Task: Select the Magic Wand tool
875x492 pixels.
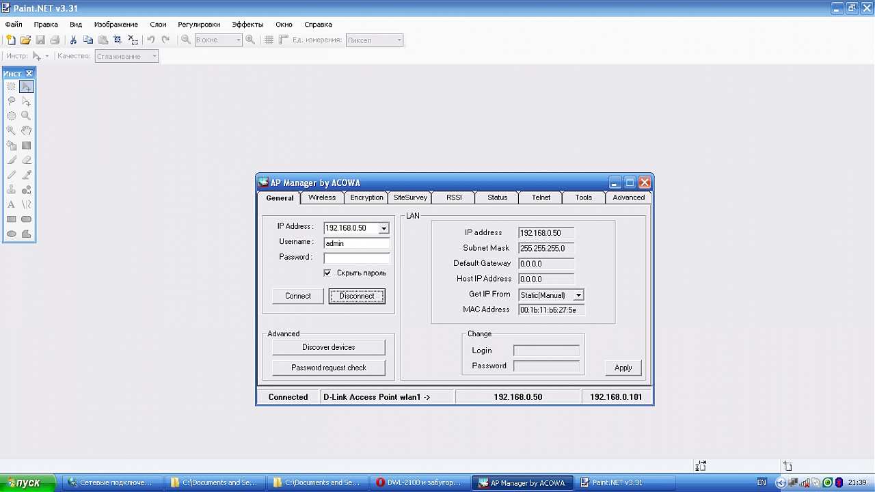Action: click(12, 131)
